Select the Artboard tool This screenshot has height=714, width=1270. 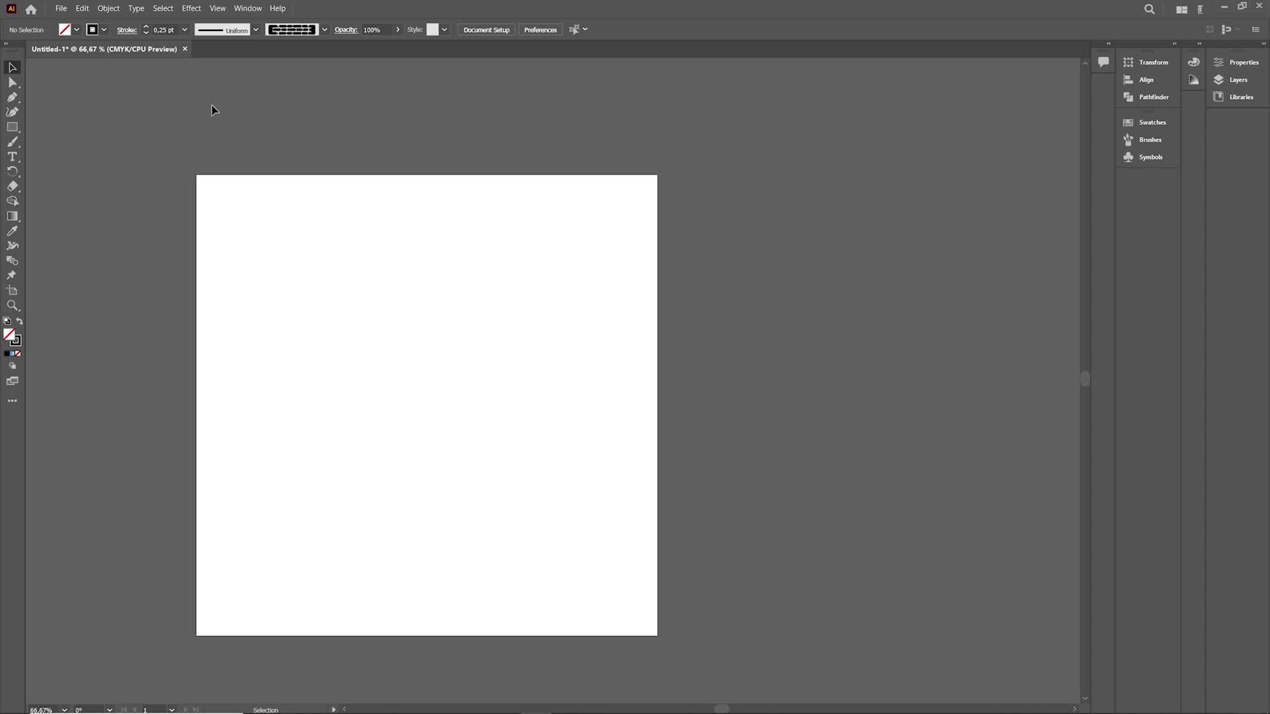(x=12, y=291)
